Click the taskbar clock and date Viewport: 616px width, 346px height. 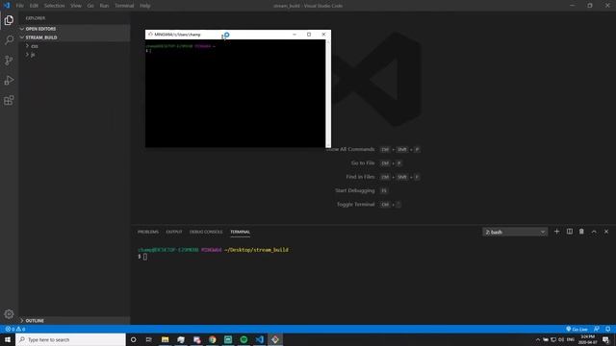588,339
